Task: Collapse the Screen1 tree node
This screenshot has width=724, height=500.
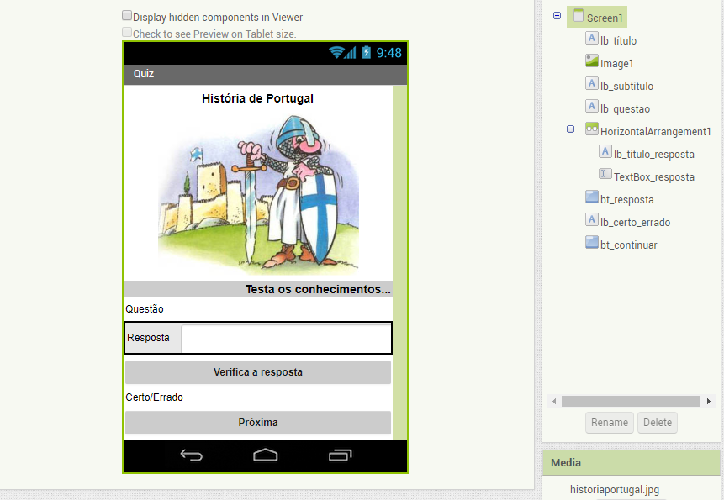Action: point(557,16)
